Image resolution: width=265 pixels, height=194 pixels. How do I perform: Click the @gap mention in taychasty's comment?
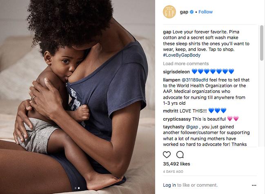point(192,127)
